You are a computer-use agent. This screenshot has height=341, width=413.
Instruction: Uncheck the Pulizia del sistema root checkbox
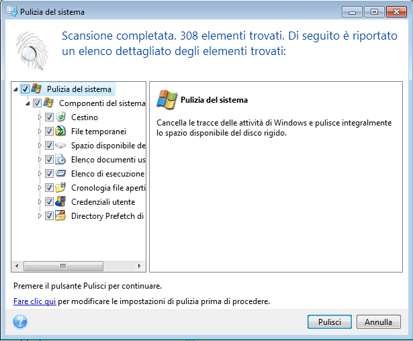point(26,89)
